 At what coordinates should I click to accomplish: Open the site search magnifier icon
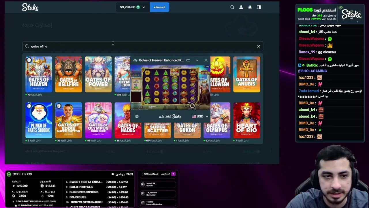[232, 7]
